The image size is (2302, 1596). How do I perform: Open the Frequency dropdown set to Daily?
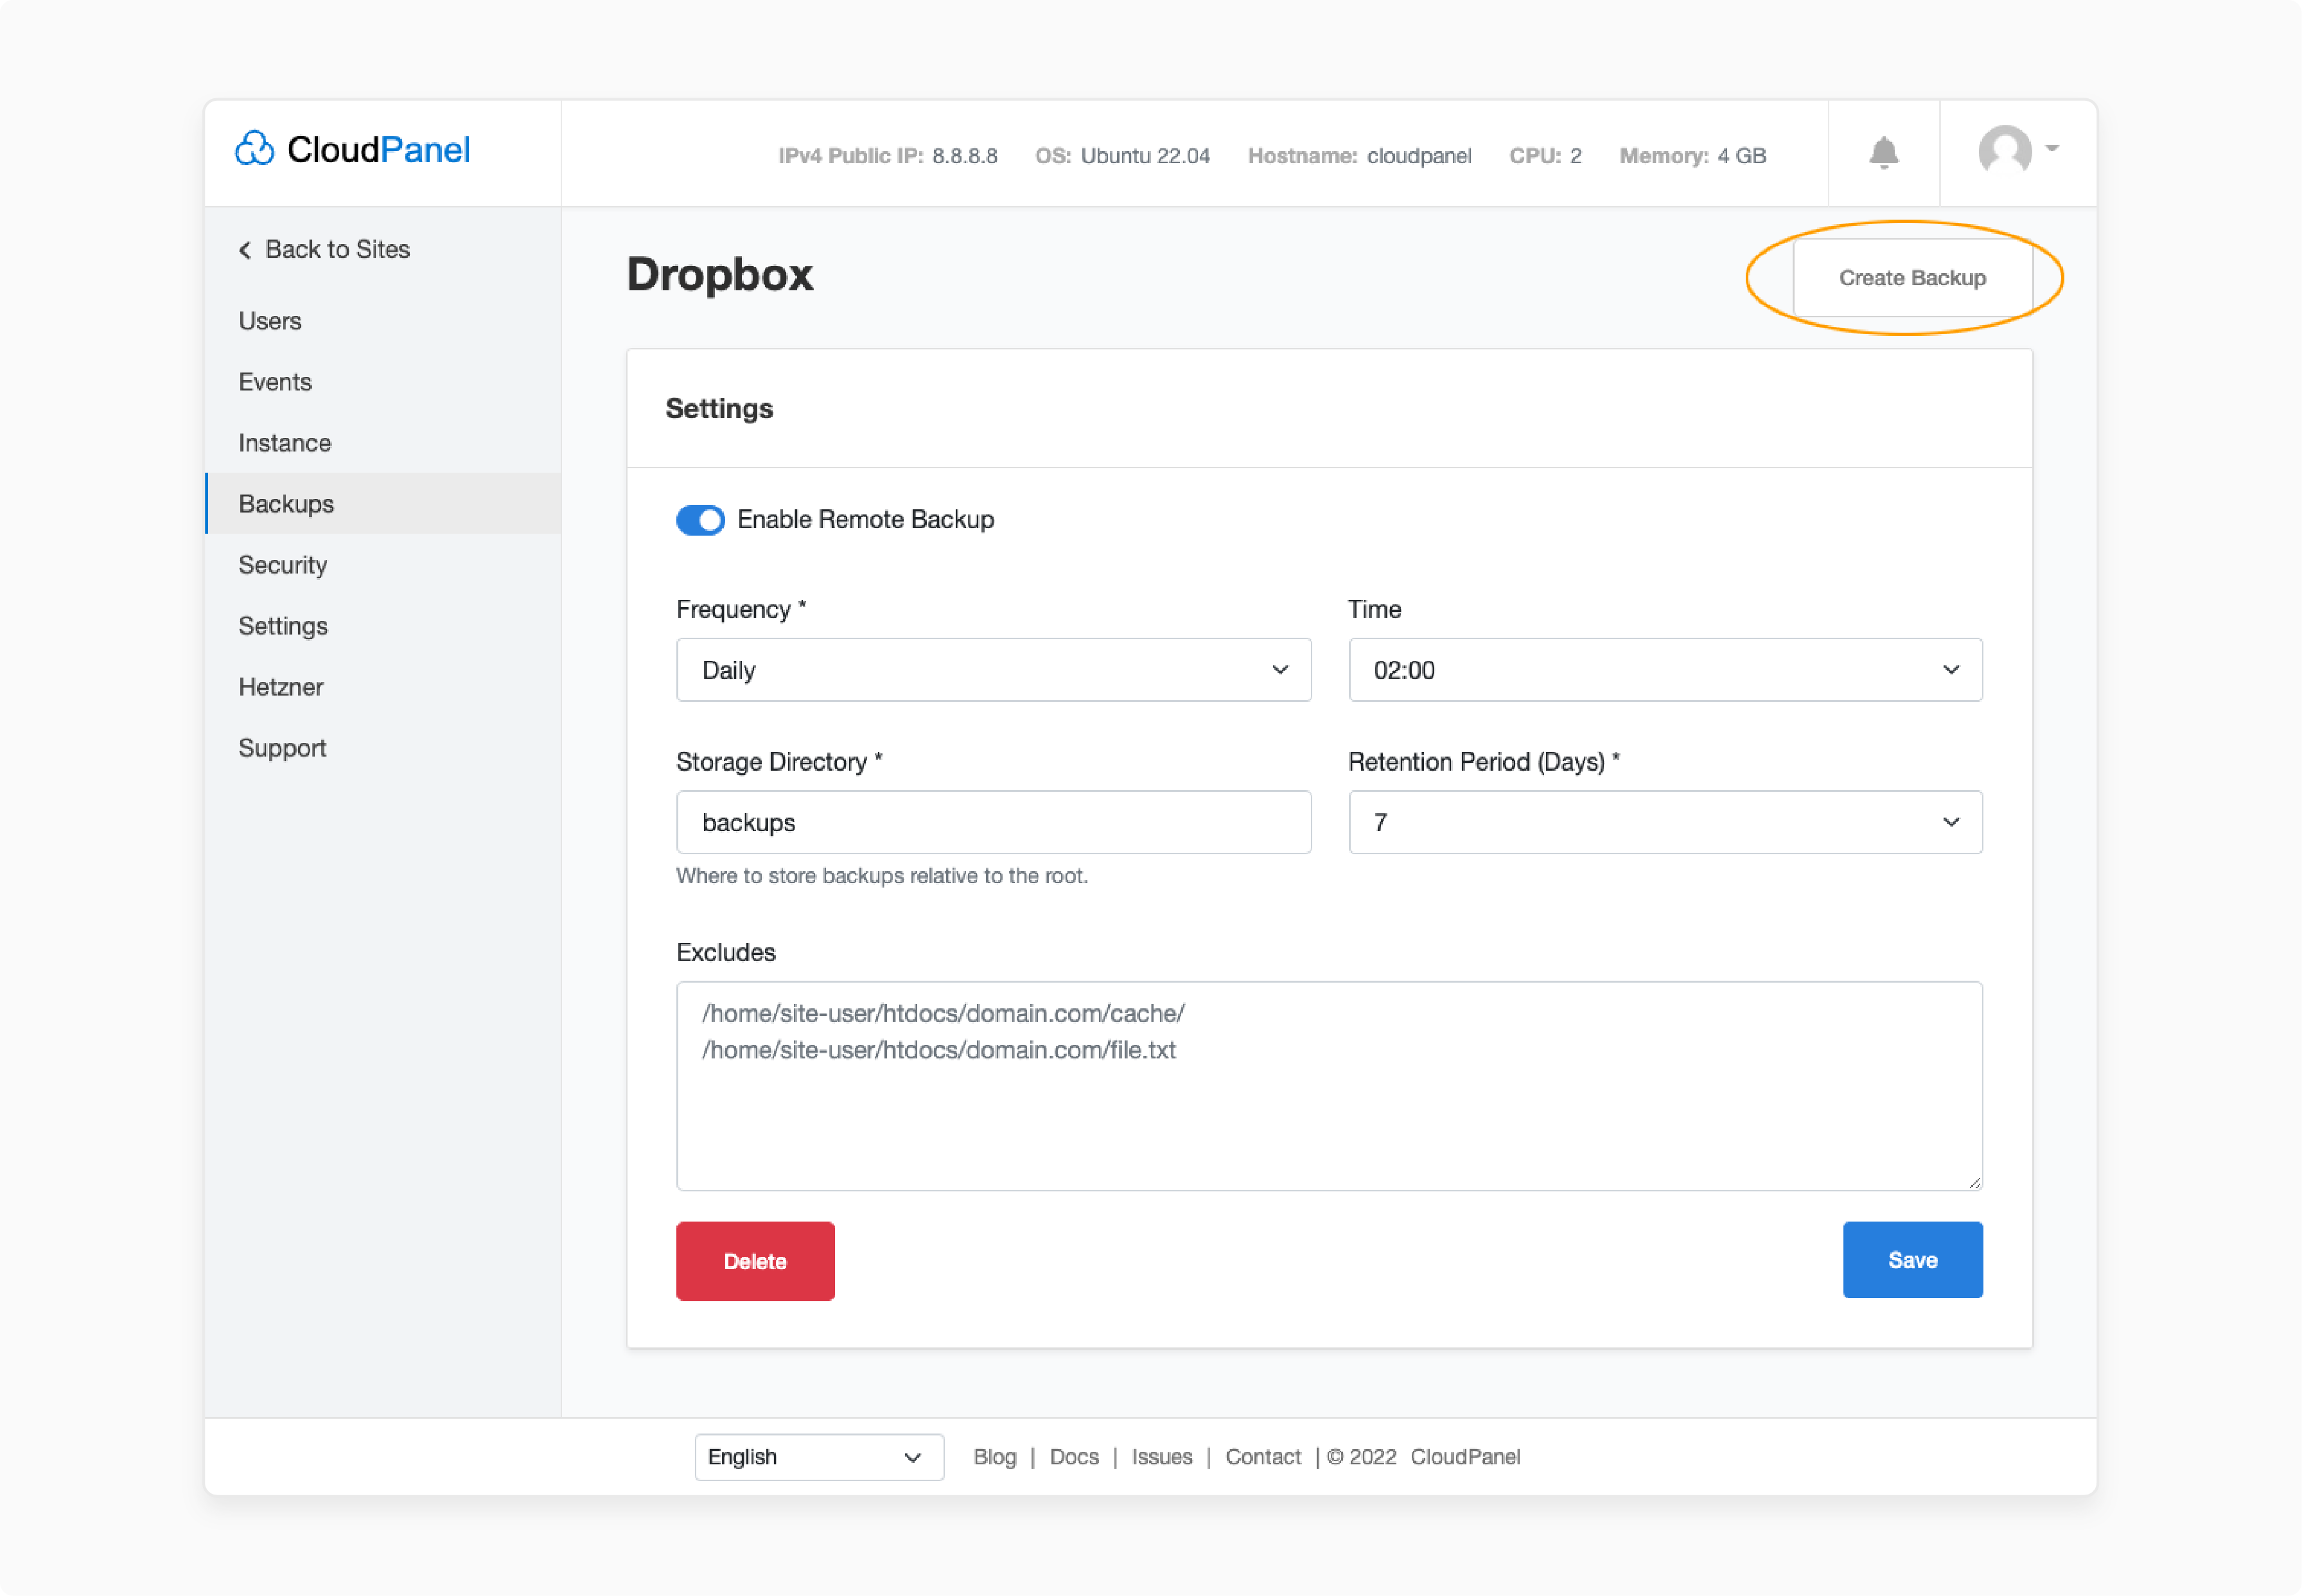point(993,670)
